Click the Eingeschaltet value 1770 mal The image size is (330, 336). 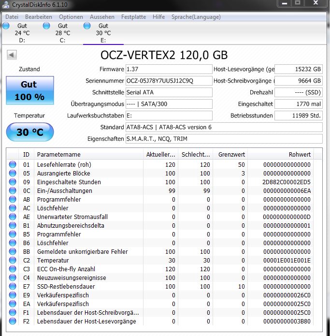point(299,104)
